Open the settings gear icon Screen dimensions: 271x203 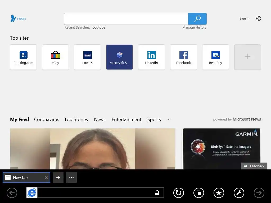point(258,19)
